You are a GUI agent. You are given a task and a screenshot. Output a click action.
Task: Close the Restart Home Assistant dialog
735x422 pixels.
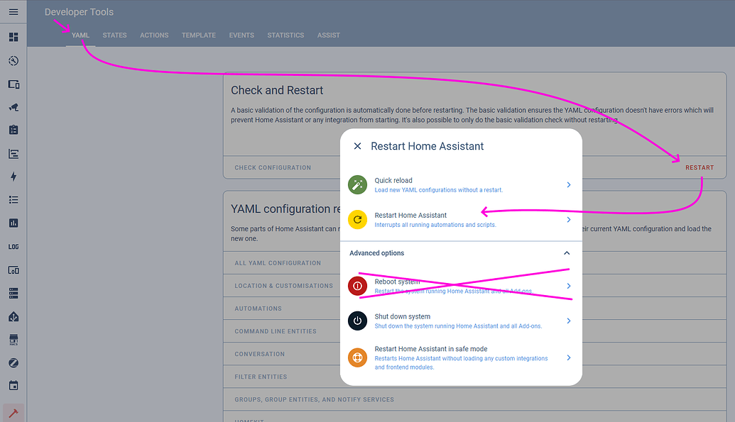pyautogui.click(x=357, y=145)
